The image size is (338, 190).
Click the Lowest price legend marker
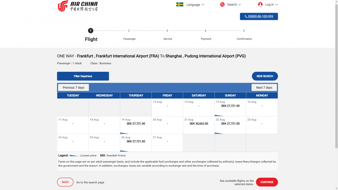[74, 155]
